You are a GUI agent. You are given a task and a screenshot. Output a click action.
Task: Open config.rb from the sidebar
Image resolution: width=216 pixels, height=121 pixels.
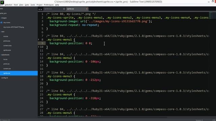[4, 78]
